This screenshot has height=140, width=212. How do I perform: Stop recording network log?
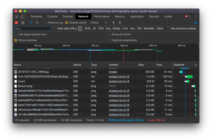coord(16,23)
